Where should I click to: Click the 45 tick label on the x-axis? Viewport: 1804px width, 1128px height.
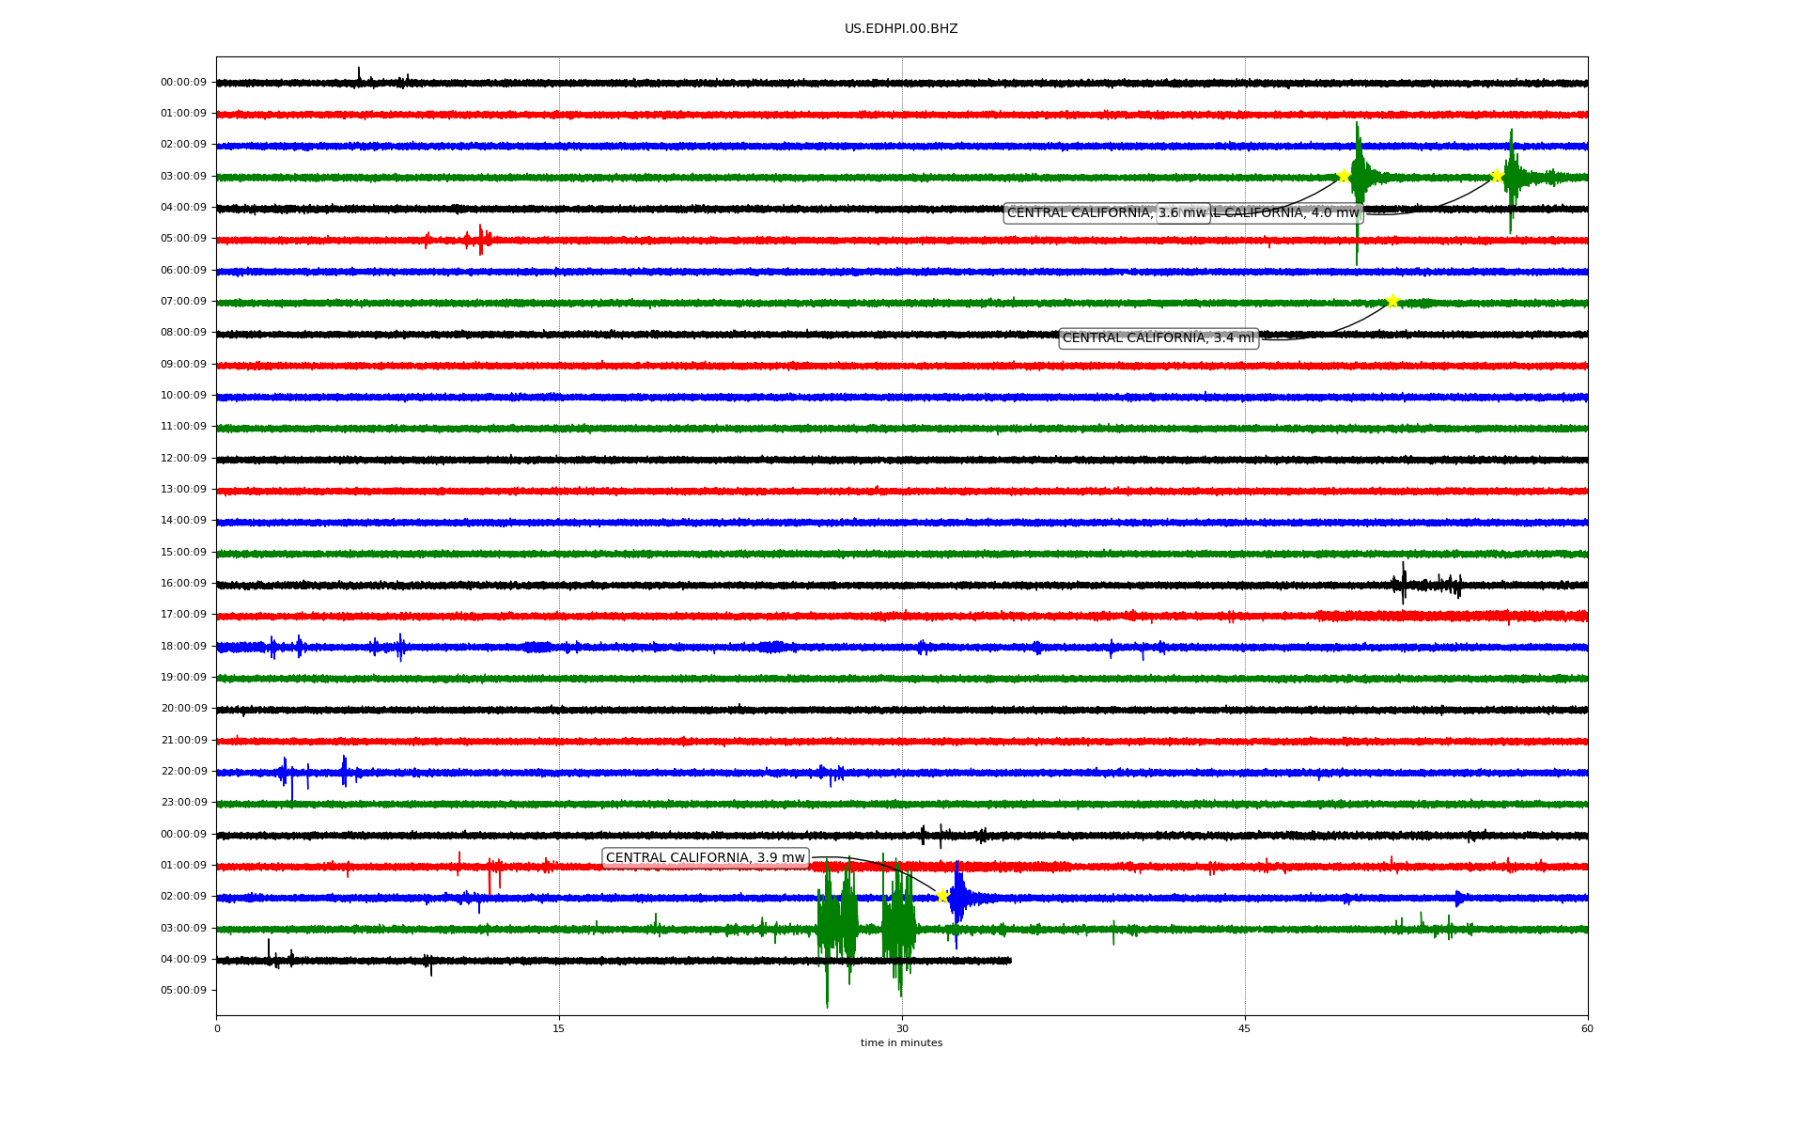(1244, 1028)
